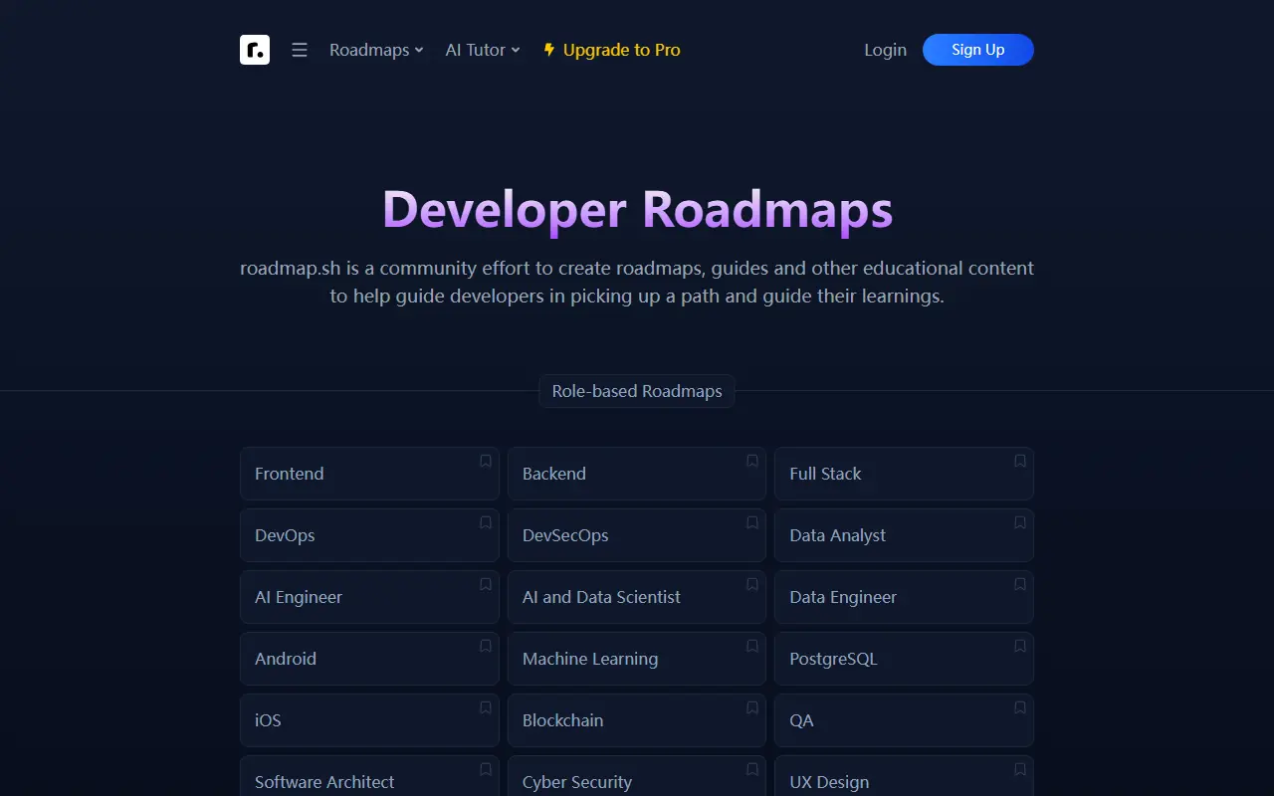
Task: Open the Machine Learning roadmap card
Action: point(637,659)
